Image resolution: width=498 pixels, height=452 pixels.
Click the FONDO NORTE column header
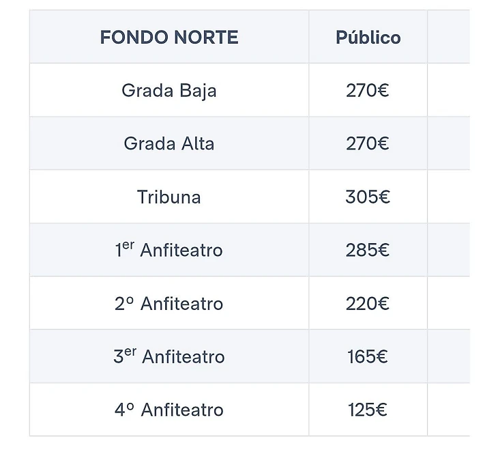[x=169, y=38]
